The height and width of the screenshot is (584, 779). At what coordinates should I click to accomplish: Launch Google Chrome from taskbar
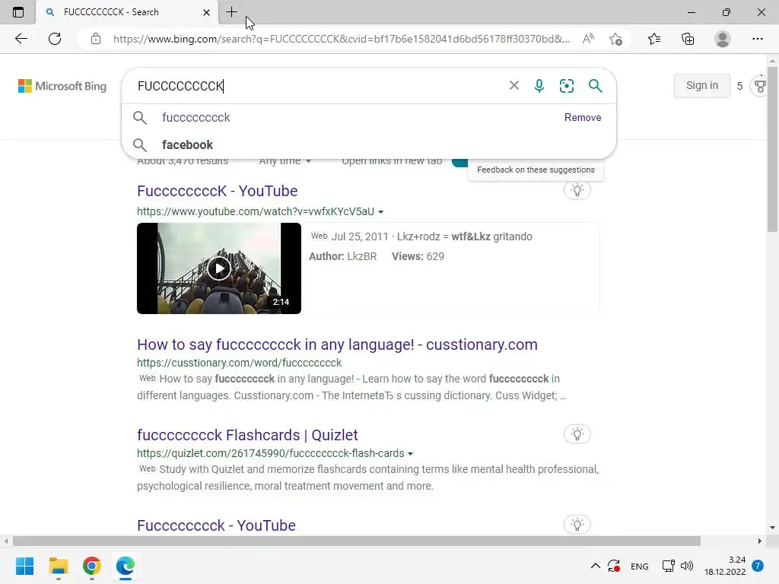pyautogui.click(x=92, y=566)
